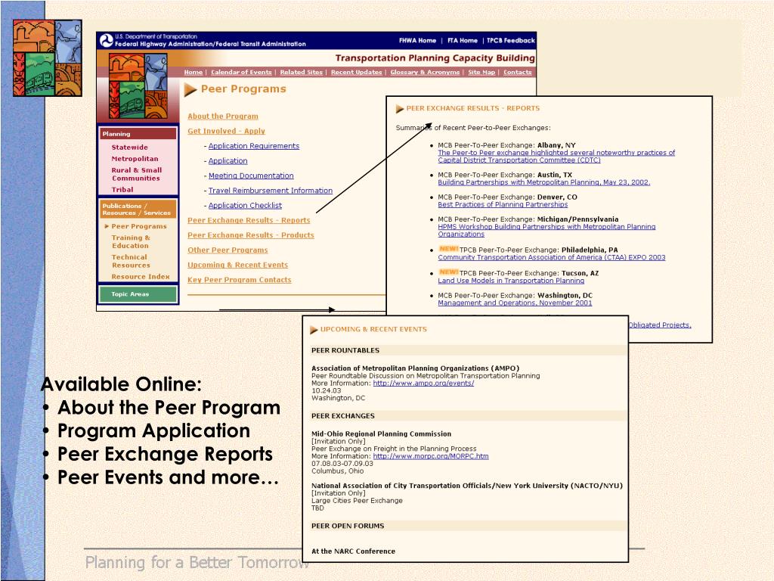Open the Application Checklist link
This screenshot has width=774, height=581.
pyautogui.click(x=245, y=205)
